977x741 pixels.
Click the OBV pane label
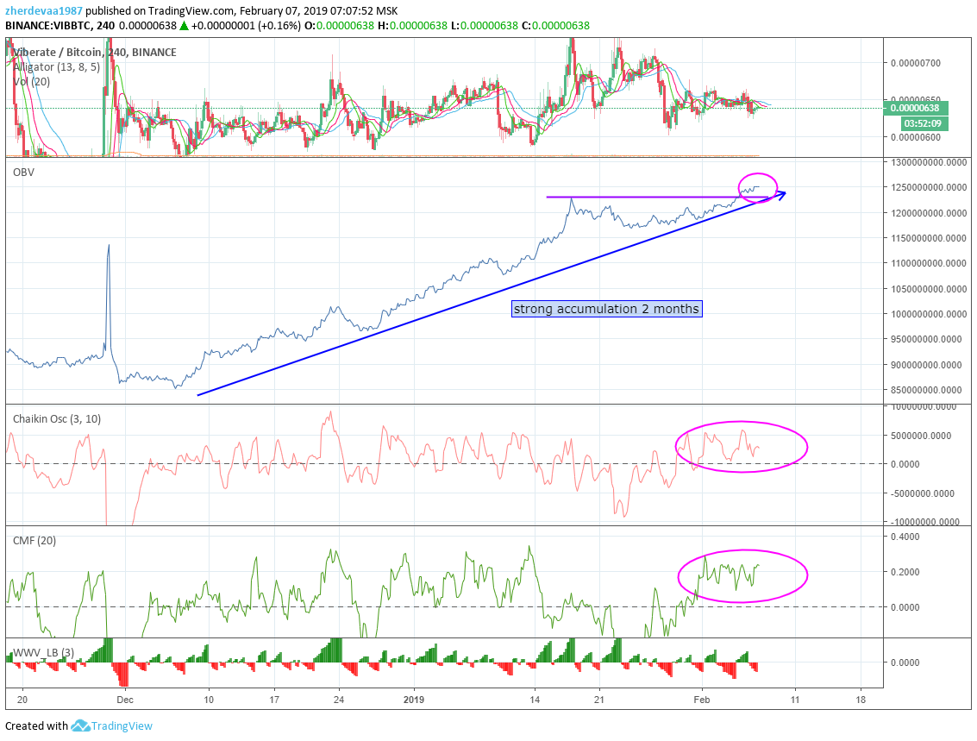pyautogui.click(x=23, y=172)
